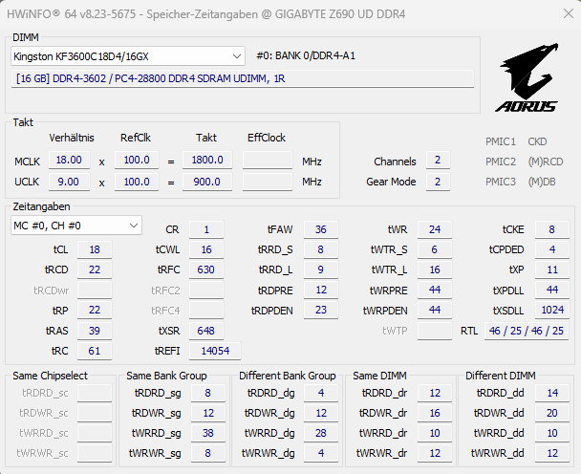Click the empty MCLK EffClock field
The height and width of the screenshot is (474, 581).
pos(268,161)
